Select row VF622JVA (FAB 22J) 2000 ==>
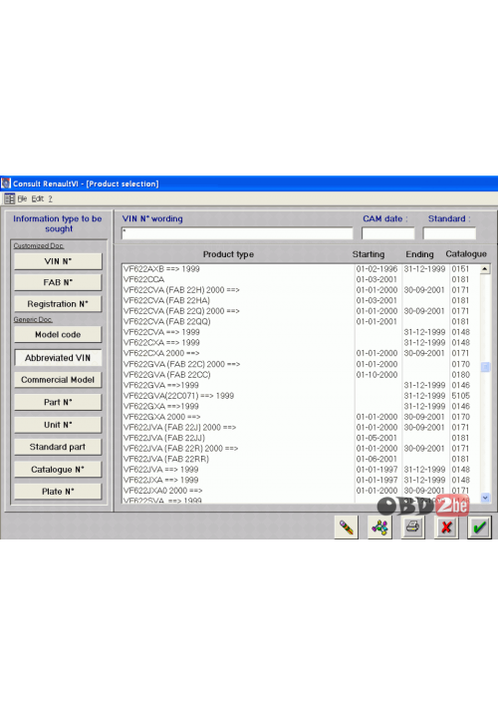This screenshot has width=498, height=715. [301, 427]
